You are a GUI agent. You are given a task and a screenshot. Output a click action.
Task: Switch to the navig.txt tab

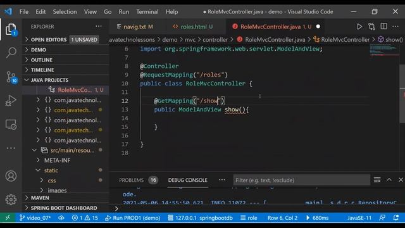point(135,27)
